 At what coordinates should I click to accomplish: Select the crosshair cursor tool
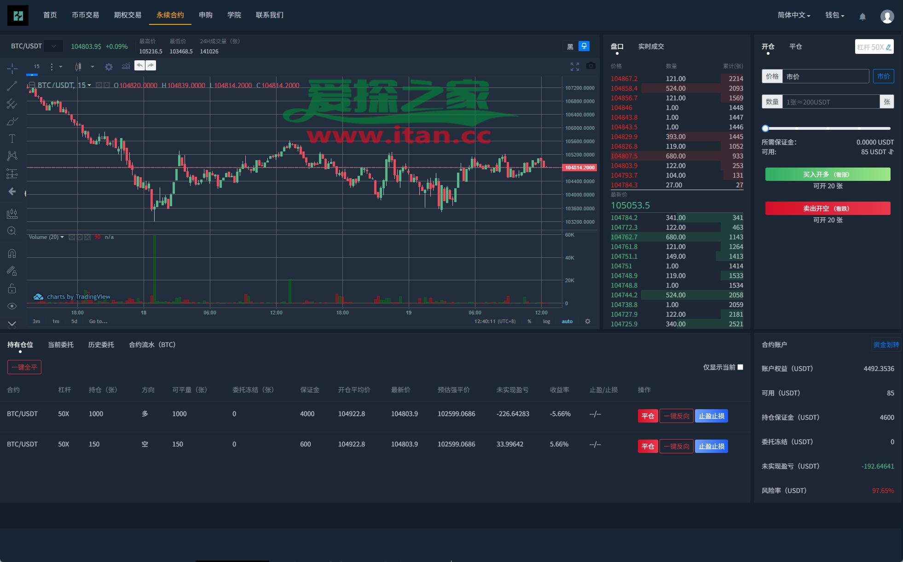coord(12,69)
